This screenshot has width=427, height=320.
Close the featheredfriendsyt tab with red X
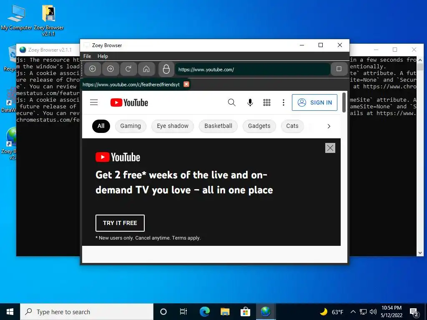point(186,84)
